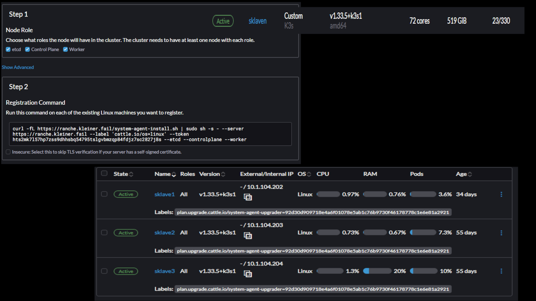
Task: Select all nodes header checkbox
Action: [x=104, y=173]
